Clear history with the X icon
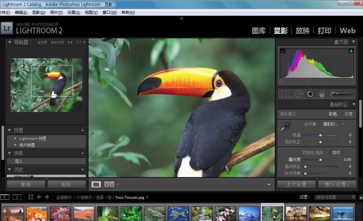This screenshot has height=221, width=363. pos(83,169)
